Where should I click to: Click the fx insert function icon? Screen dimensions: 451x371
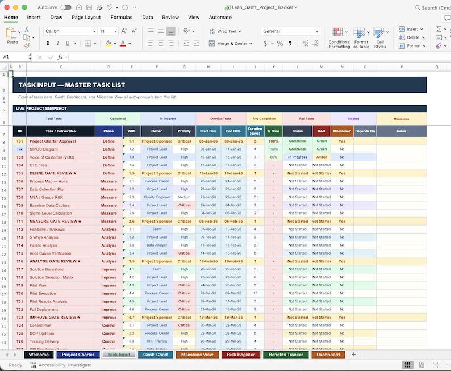click(x=60, y=57)
